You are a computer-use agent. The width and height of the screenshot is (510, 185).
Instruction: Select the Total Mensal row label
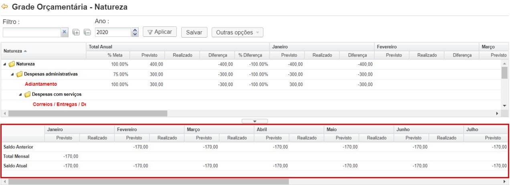[16, 156]
